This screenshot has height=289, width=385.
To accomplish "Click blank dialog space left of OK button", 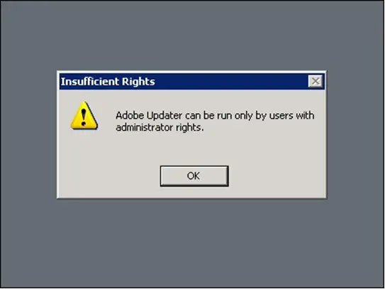I will click(x=109, y=176).
